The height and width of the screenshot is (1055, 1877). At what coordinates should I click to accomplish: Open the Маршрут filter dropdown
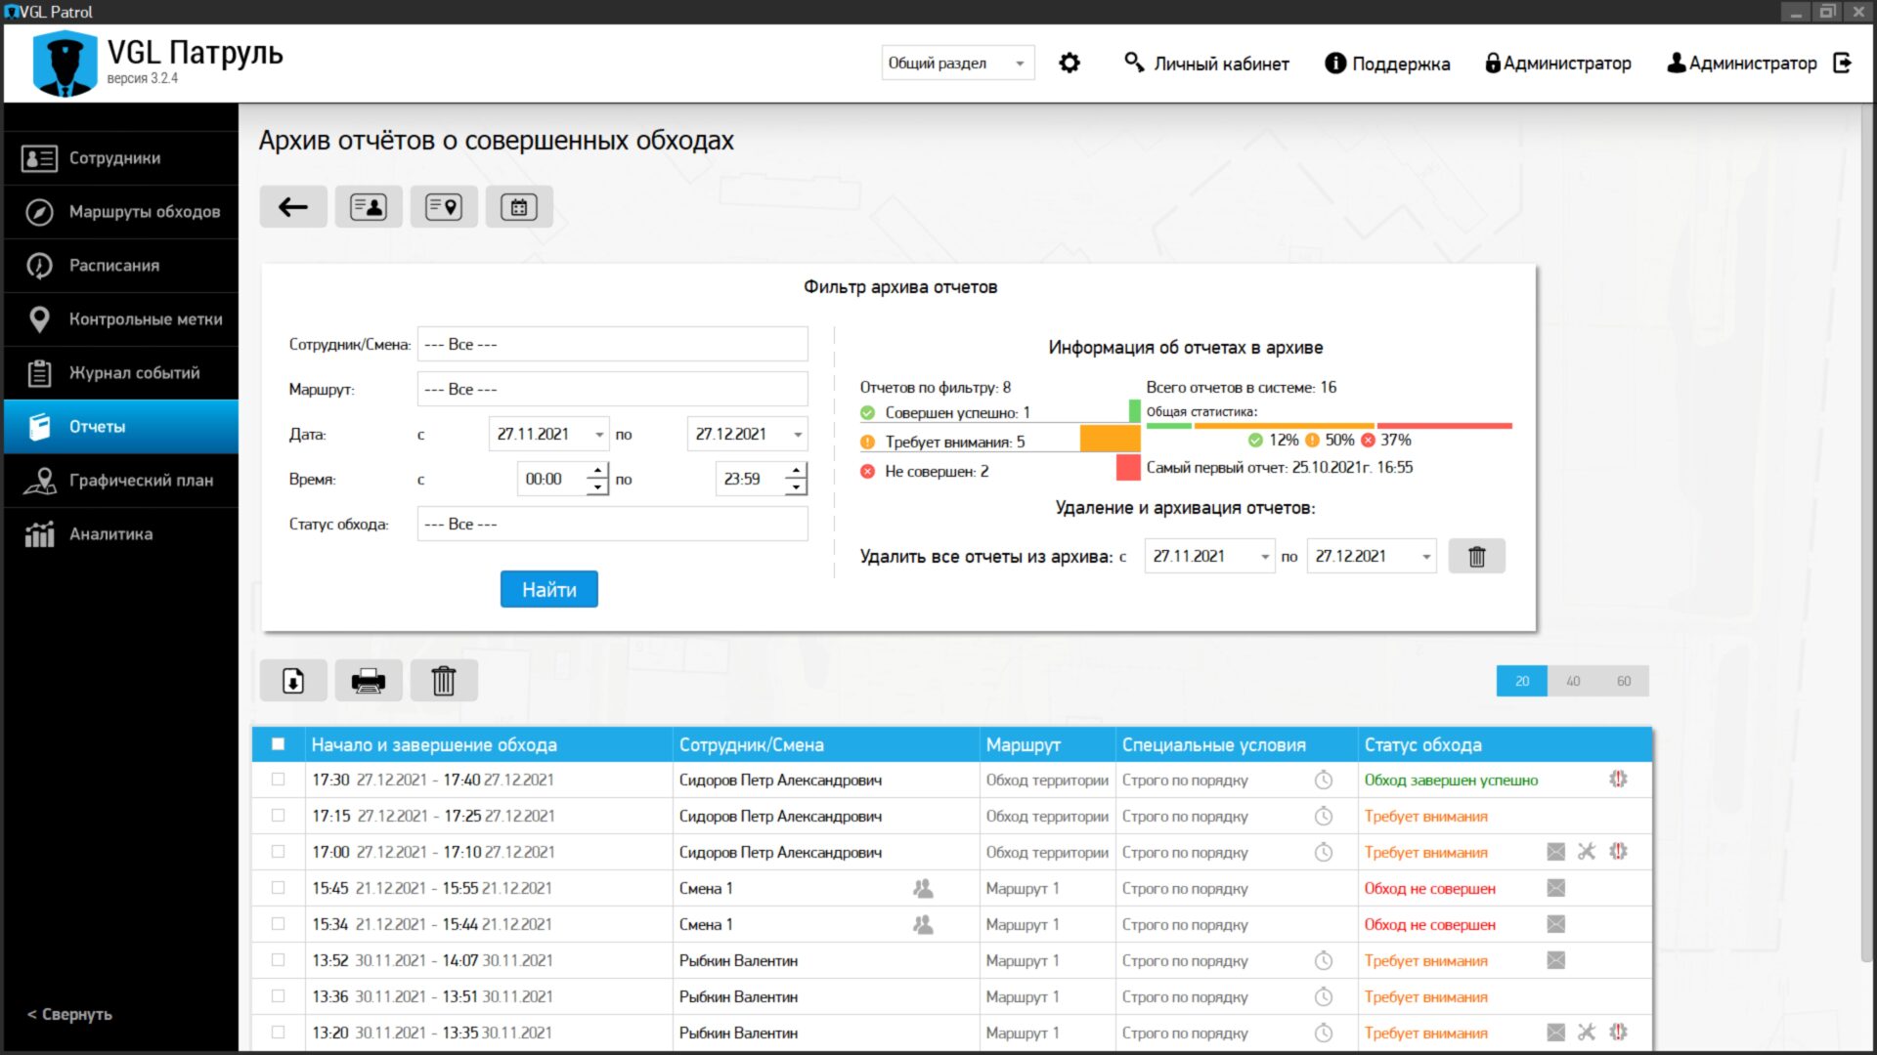point(613,389)
